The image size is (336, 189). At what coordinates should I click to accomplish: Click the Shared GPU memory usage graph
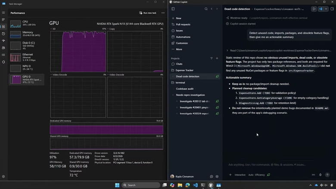click(106, 144)
